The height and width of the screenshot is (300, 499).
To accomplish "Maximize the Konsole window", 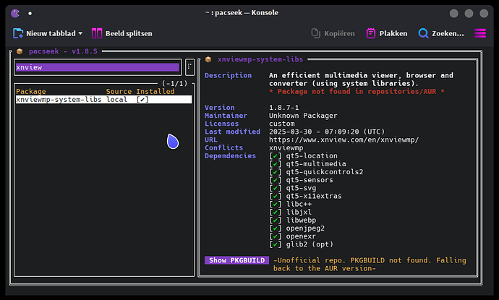I will pyautogui.click(x=469, y=13).
